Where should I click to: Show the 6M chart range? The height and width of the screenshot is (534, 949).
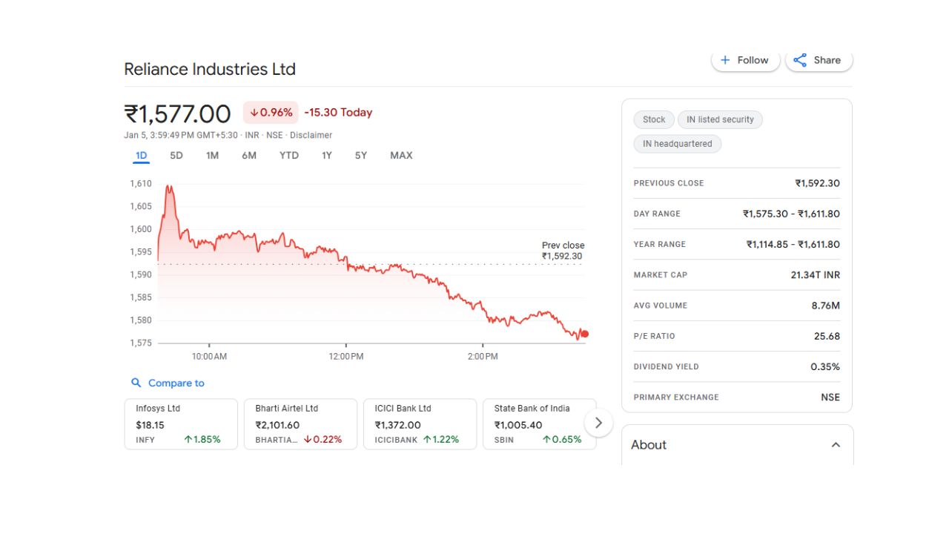point(249,155)
